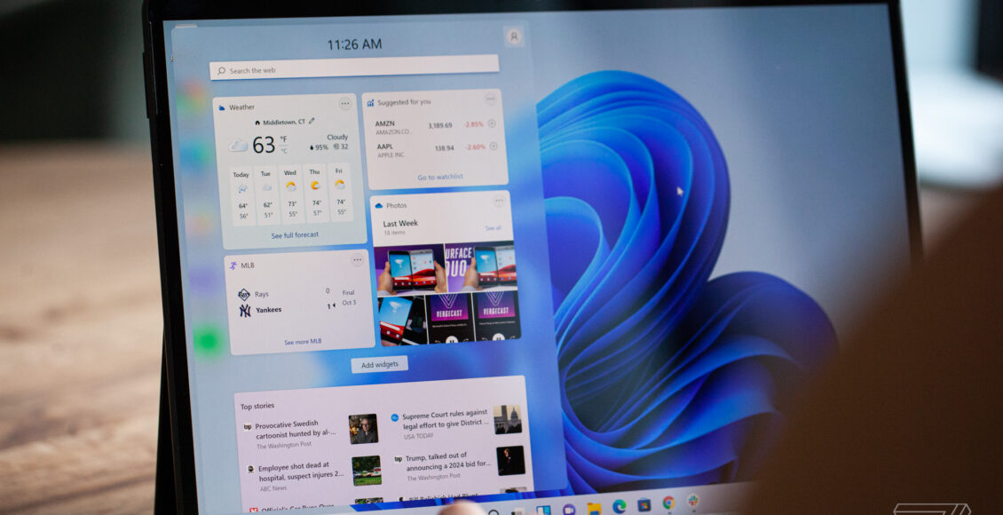Open Microsoft Edge from taskbar

point(620,506)
